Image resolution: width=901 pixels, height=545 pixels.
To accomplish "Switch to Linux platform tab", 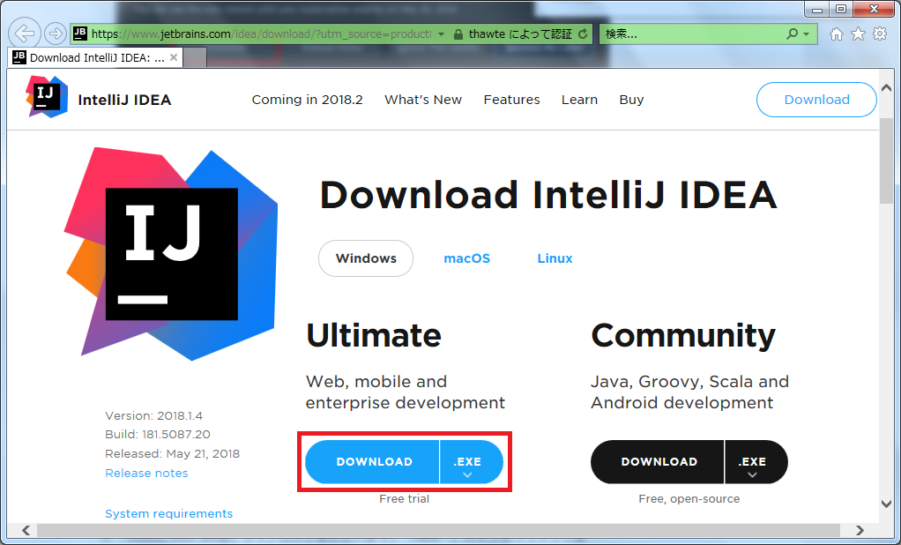I will (555, 258).
